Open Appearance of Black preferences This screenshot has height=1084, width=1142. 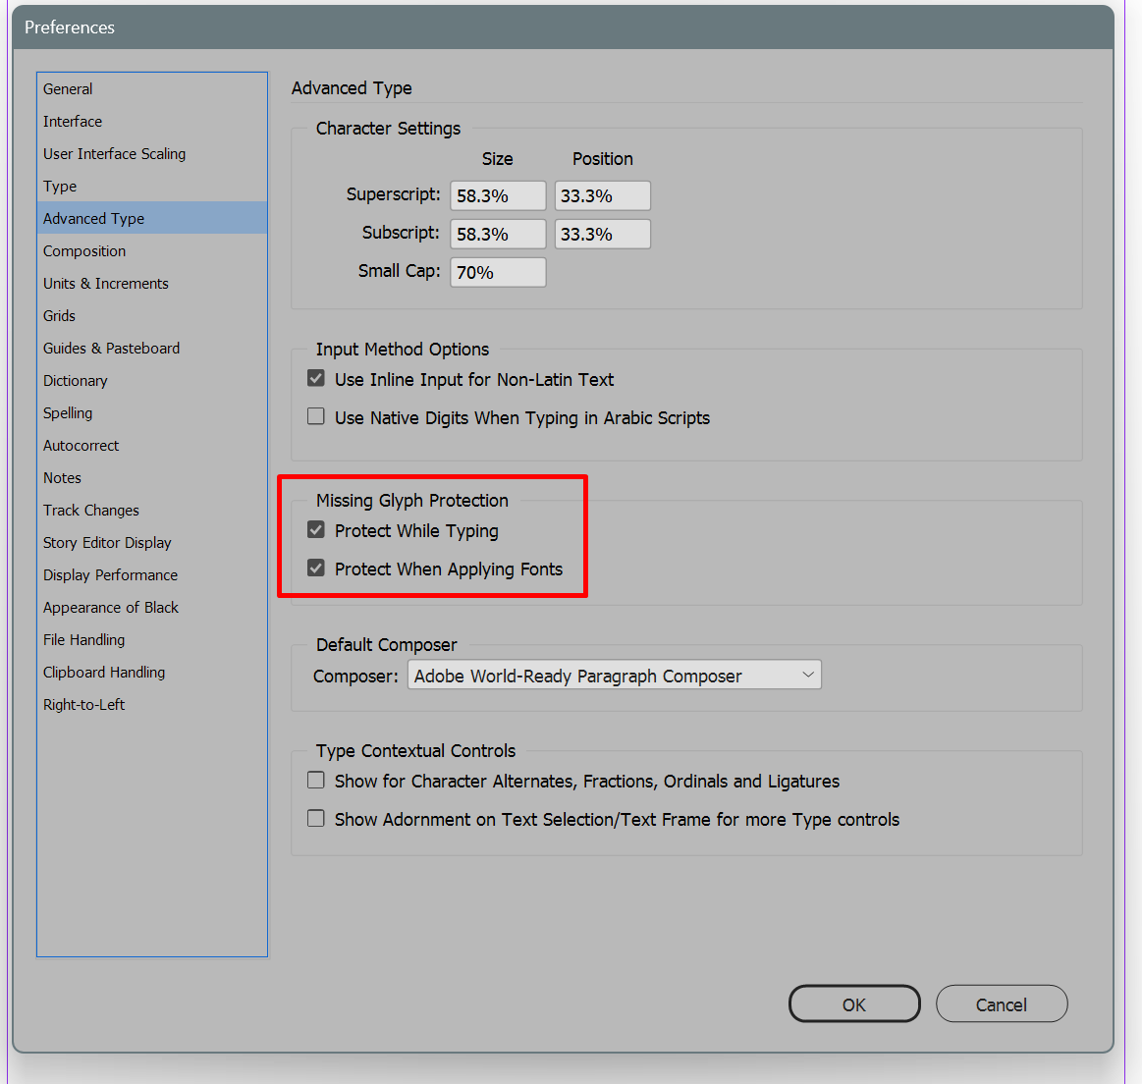(152, 608)
